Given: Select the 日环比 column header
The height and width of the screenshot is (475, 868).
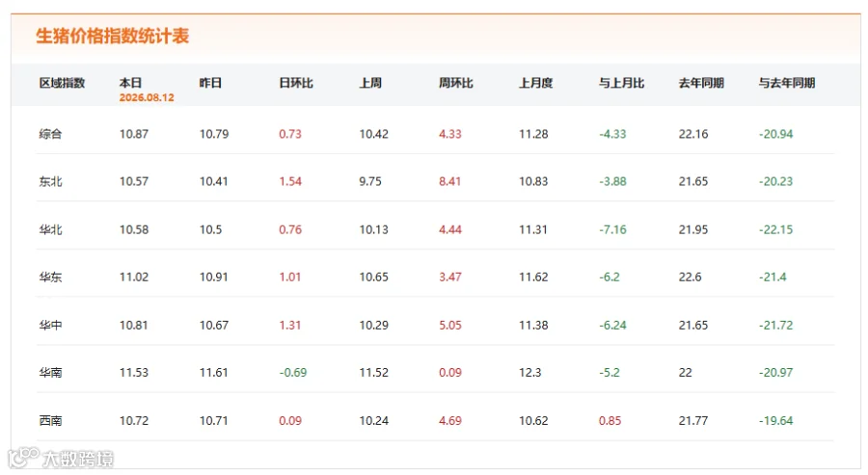Looking at the screenshot, I should 296,83.
